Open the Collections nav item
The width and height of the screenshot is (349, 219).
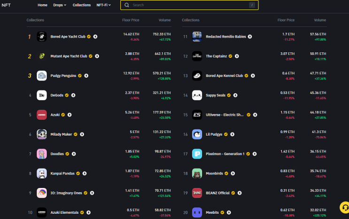coord(82,5)
